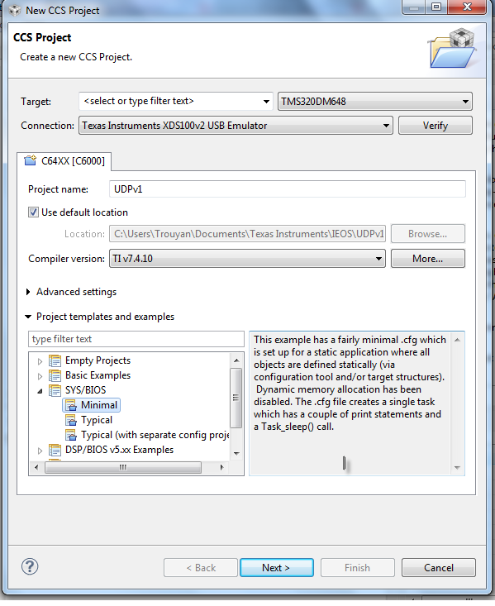Toggle the Use default location checkbox
This screenshot has width=495, height=606.
[x=33, y=212]
